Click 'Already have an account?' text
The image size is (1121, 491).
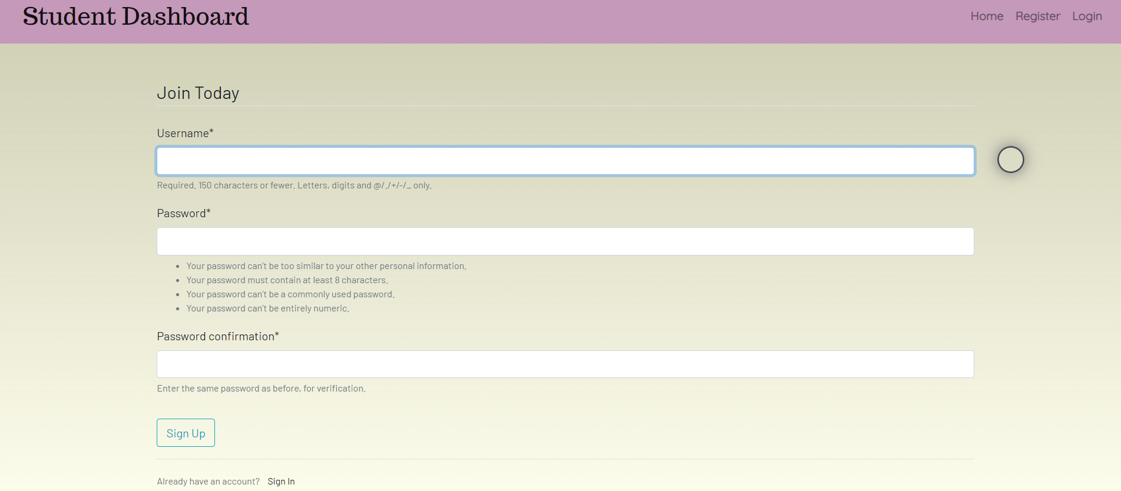point(209,482)
